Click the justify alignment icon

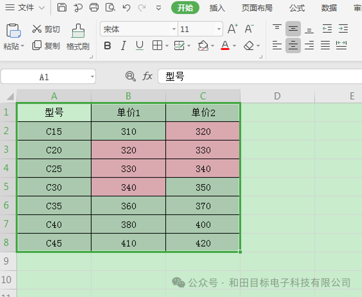[x=325, y=46]
